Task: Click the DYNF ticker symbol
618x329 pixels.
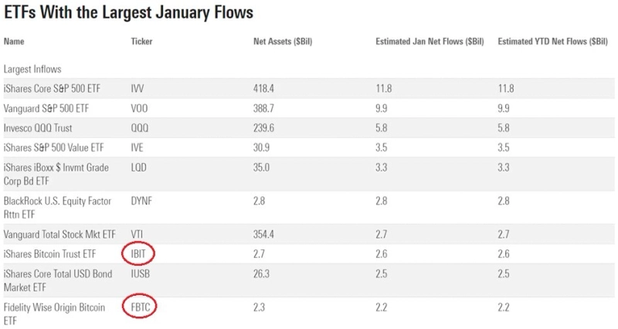Action: pyautogui.click(x=142, y=200)
